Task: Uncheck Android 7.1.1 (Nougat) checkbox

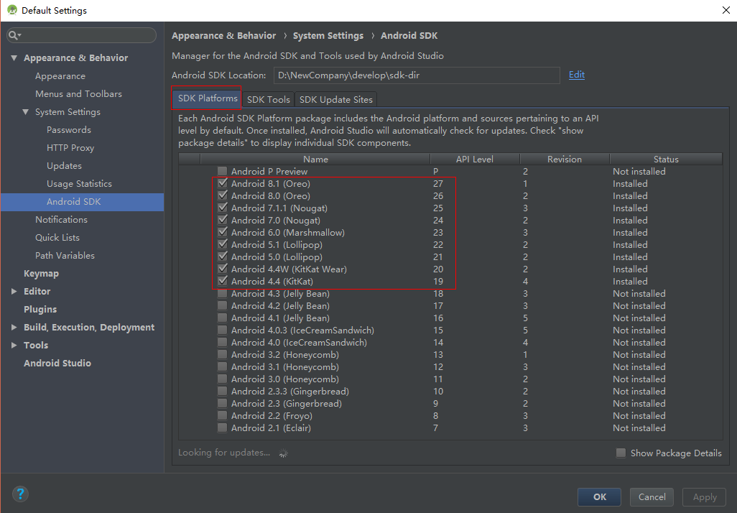Action: (x=223, y=208)
